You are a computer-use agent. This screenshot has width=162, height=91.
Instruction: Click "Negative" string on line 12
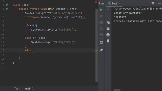coord(65,42)
